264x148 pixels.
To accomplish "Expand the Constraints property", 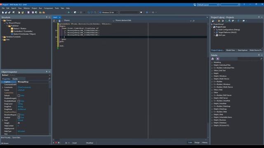I will [2, 87].
